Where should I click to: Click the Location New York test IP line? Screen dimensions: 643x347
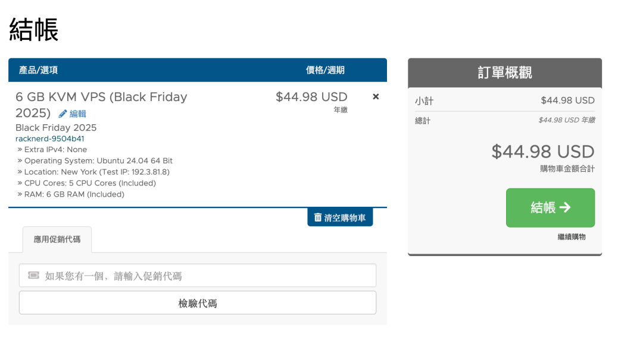(x=96, y=172)
